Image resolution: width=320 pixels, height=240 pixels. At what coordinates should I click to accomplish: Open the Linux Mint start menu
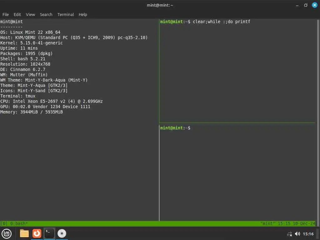(7, 234)
